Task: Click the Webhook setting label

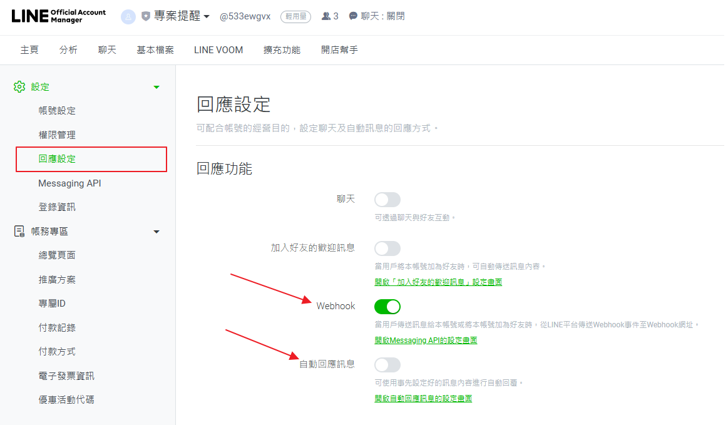Action: [336, 306]
